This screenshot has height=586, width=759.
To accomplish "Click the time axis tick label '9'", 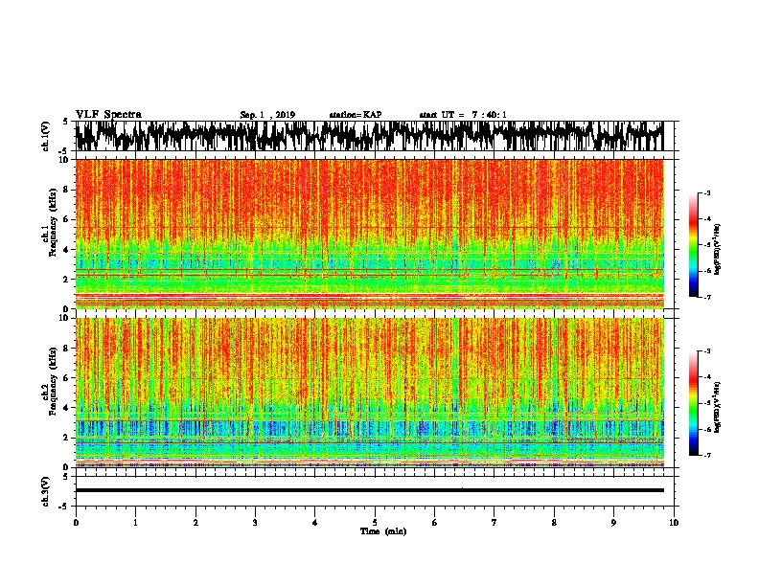I will 613,523.
